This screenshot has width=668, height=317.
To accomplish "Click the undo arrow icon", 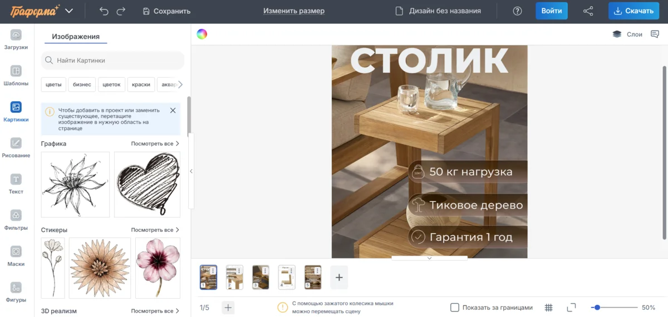I will tap(104, 11).
